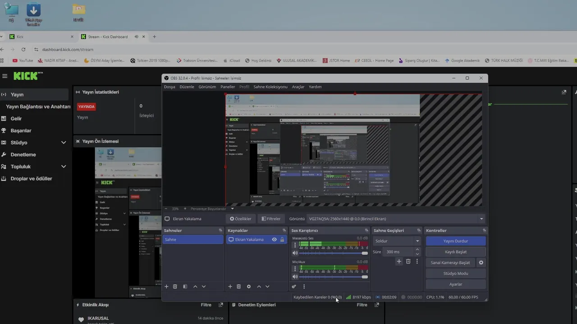
Task: Open Mic/Aux channel options dots
Action: coord(295,269)
